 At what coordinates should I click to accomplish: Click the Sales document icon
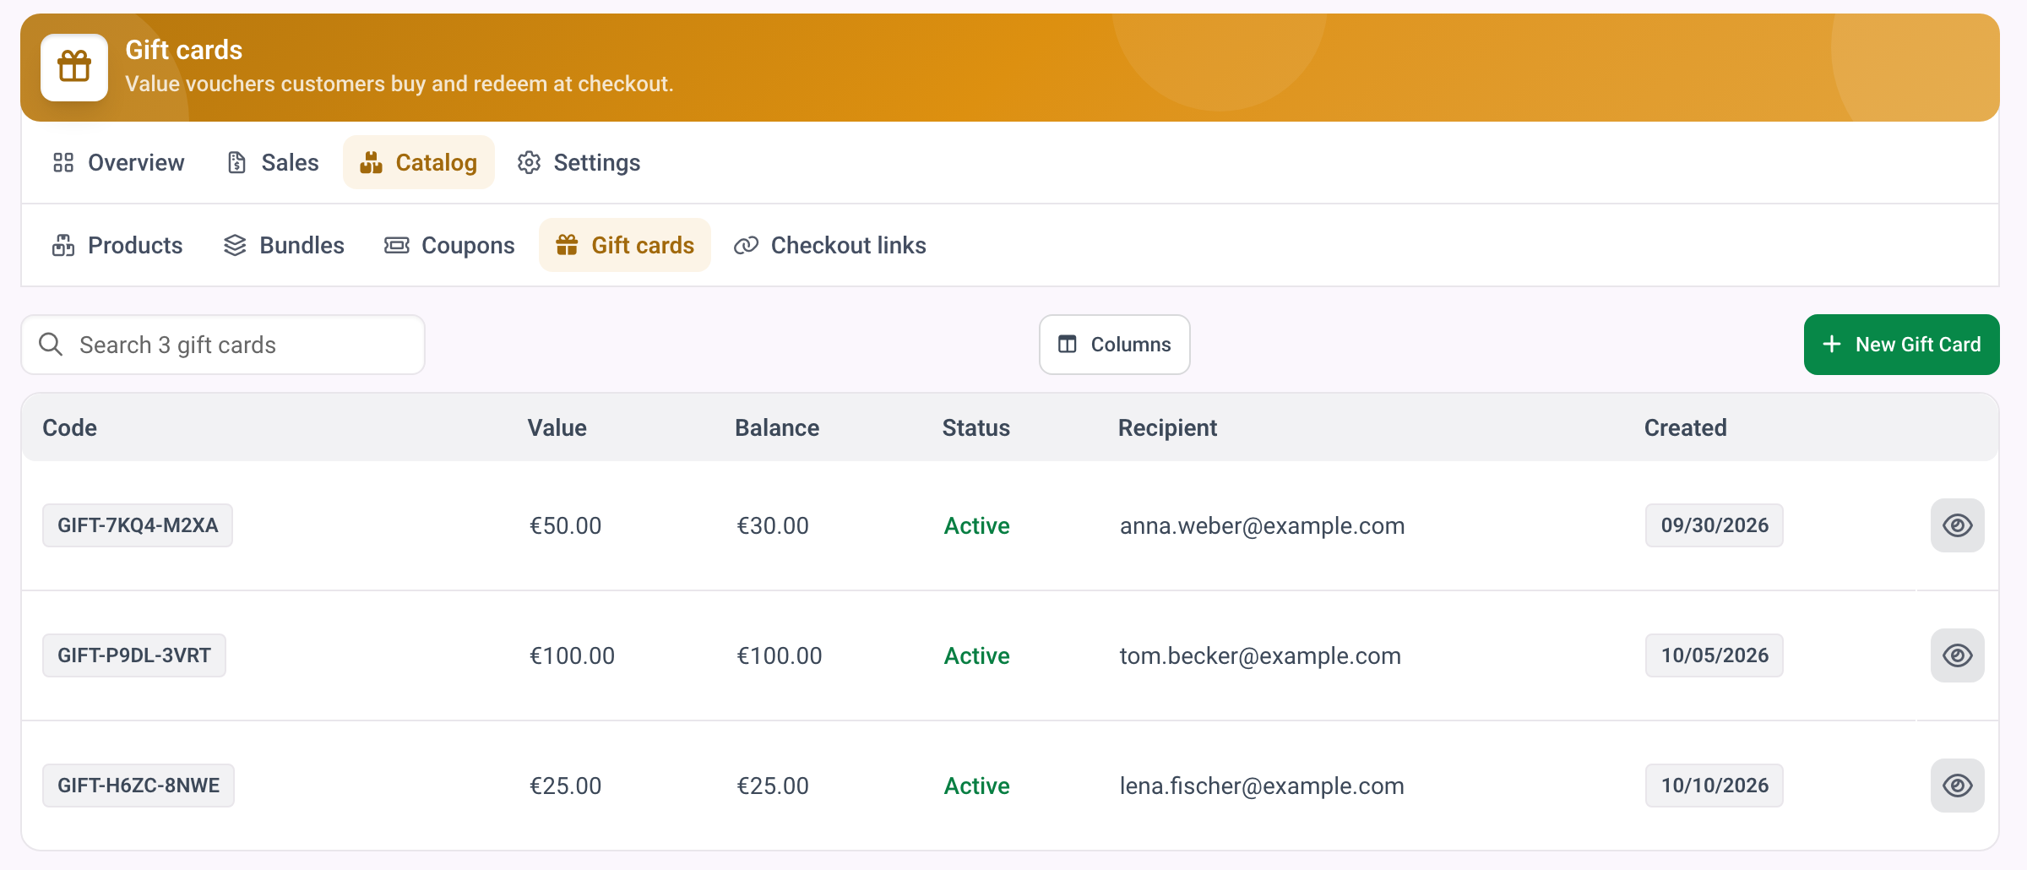tap(237, 162)
